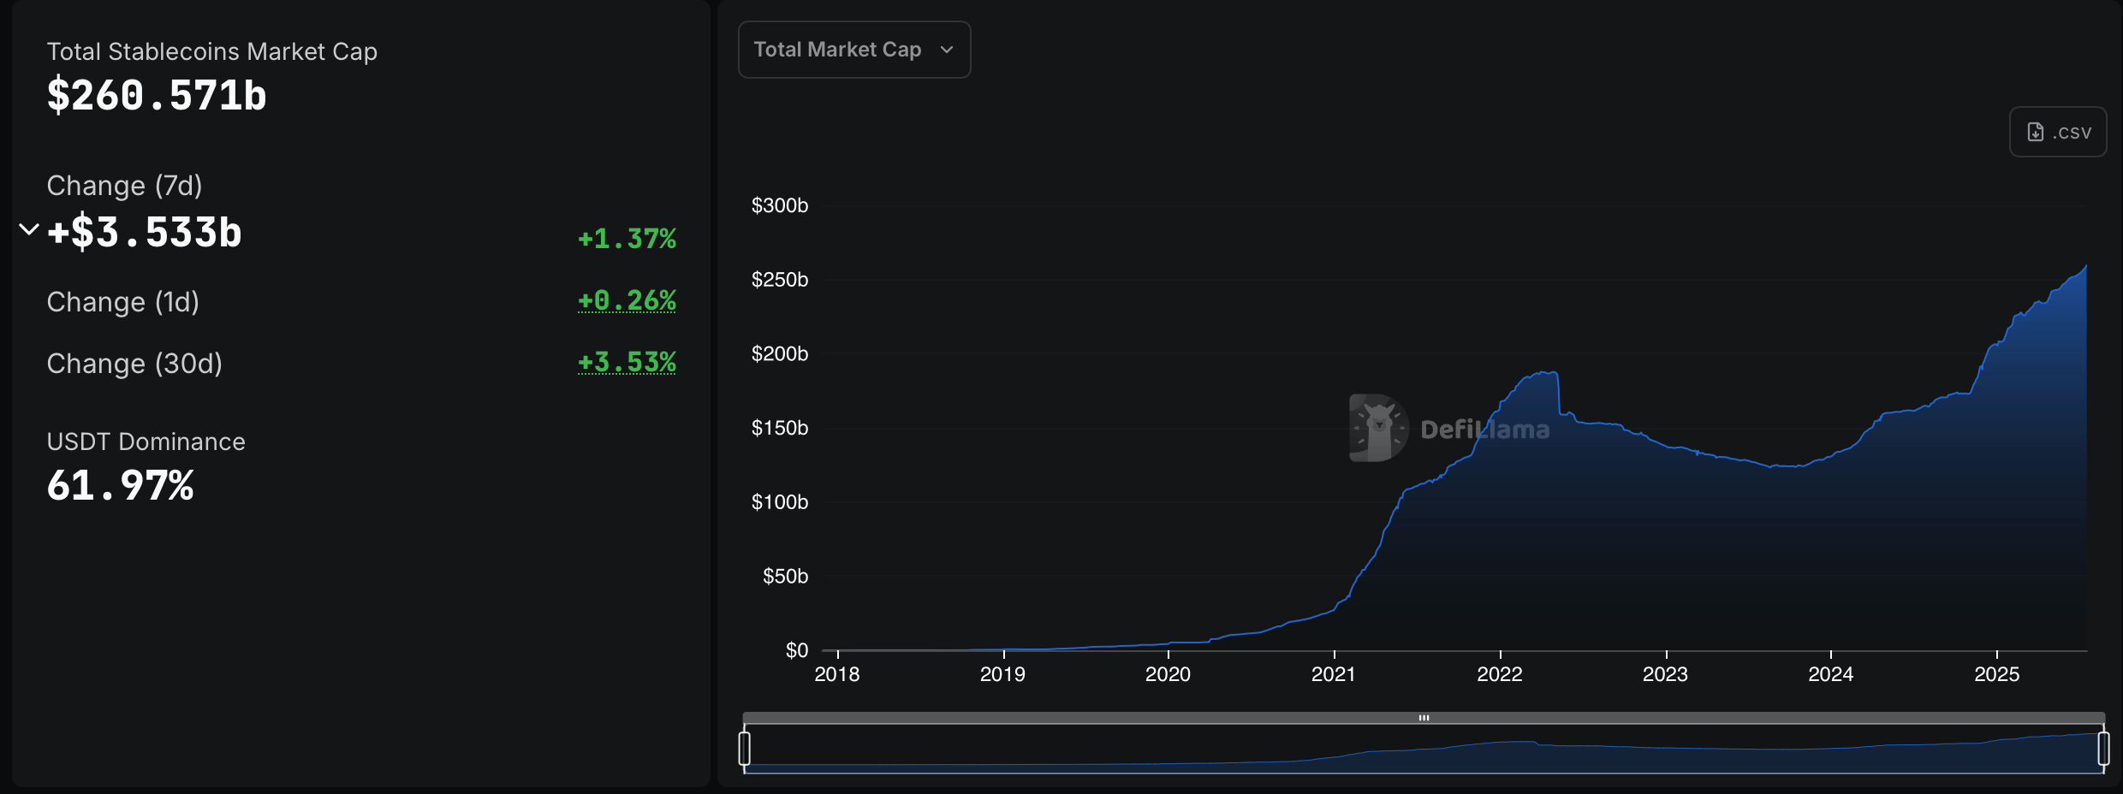Click the left brush handle of the timeline
The image size is (2123, 794).
click(746, 746)
